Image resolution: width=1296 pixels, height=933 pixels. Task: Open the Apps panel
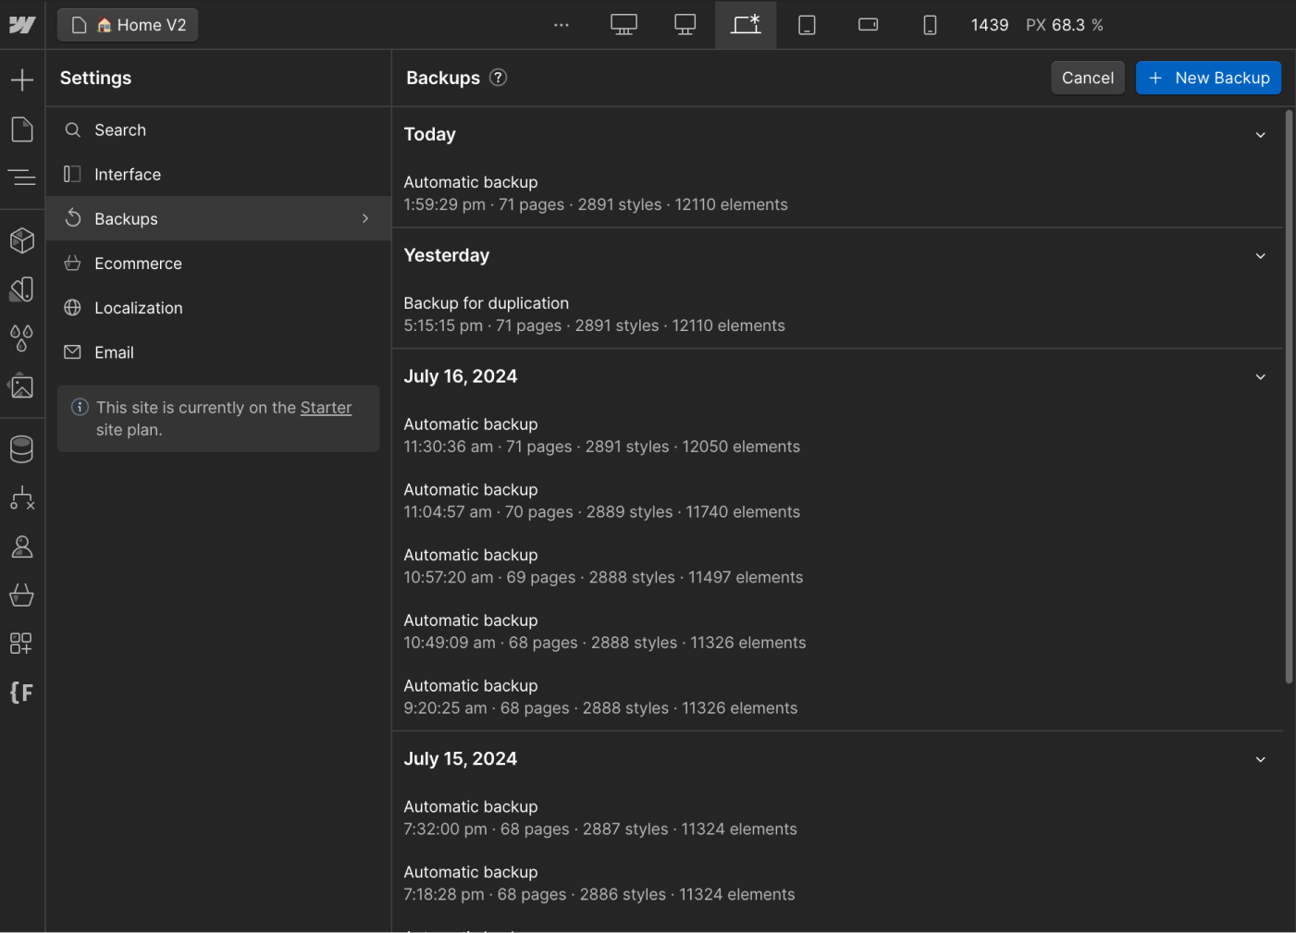22,644
